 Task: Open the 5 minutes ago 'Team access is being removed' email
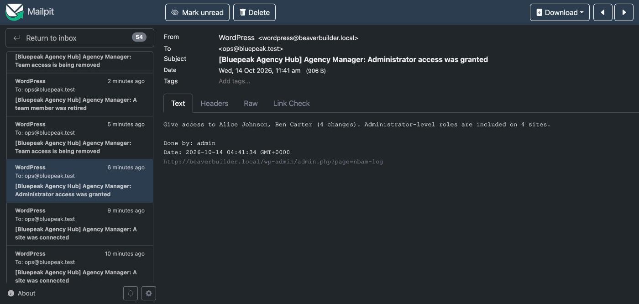[x=80, y=138]
